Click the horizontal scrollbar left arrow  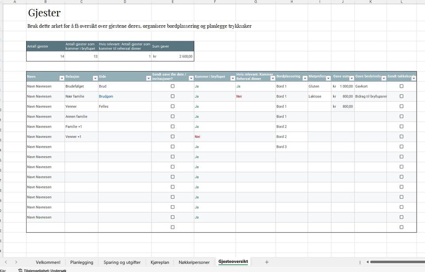pos(367,262)
